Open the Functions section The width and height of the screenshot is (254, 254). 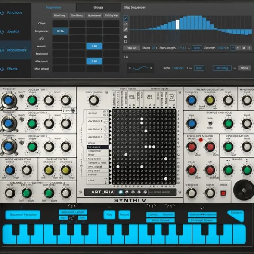[15, 12]
